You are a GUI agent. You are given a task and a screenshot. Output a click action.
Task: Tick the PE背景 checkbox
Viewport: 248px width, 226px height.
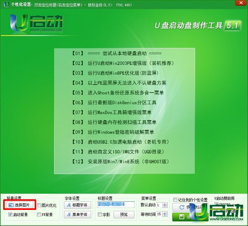(x=39, y=215)
